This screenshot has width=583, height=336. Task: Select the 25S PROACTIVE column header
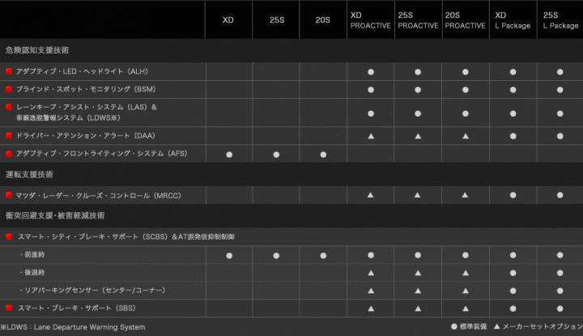tap(418, 20)
